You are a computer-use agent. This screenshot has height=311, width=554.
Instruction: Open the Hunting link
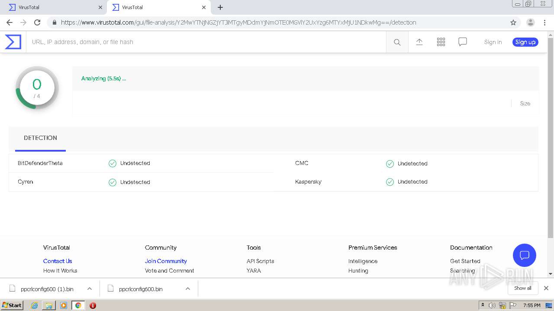tap(358, 271)
